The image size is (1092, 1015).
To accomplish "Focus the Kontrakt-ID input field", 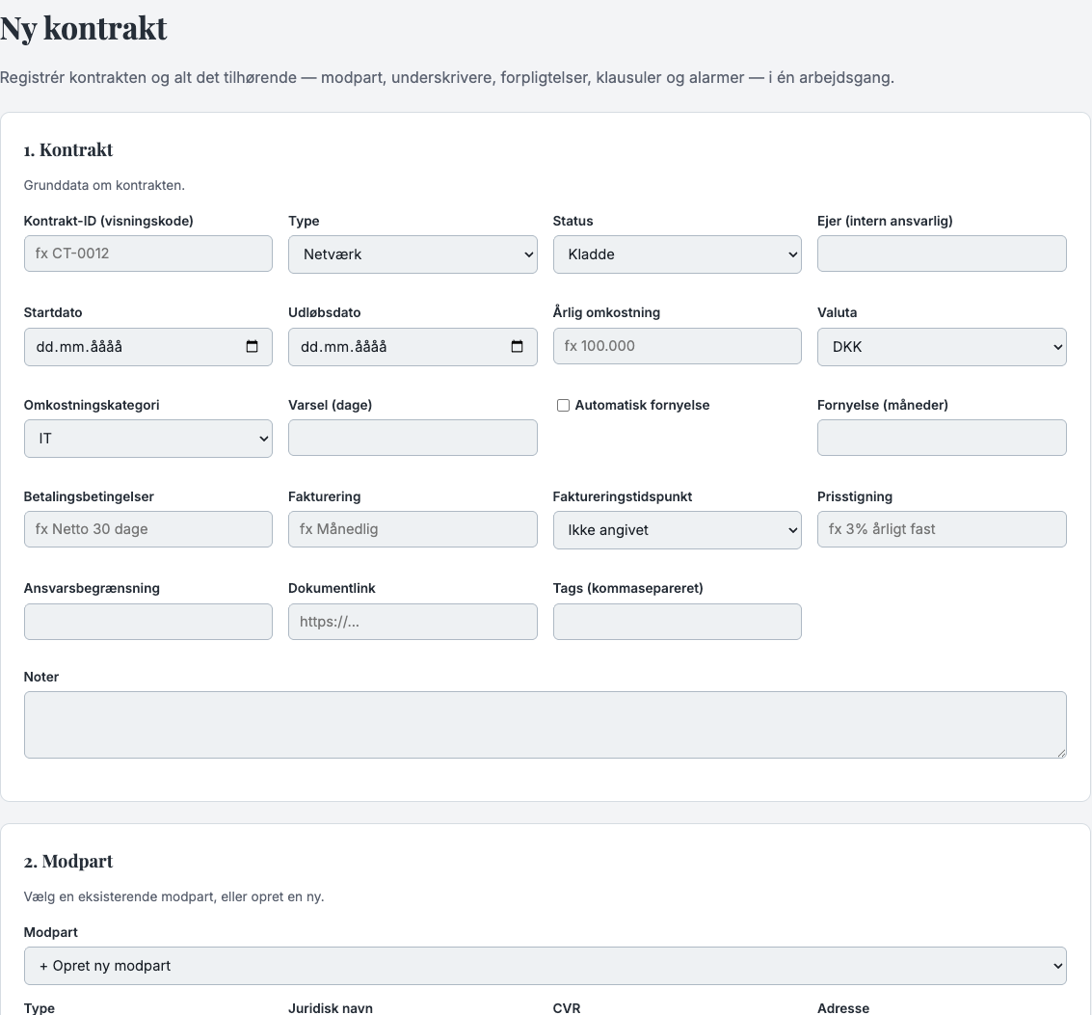I will (147, 254).
